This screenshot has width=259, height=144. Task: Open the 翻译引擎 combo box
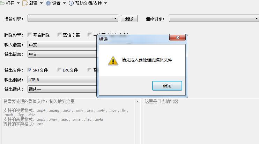point(214,18)
